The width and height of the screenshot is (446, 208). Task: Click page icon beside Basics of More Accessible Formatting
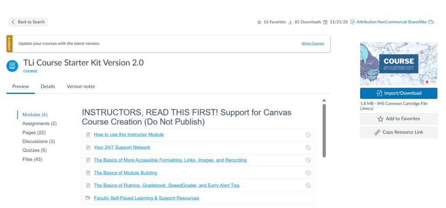point(88,160)
